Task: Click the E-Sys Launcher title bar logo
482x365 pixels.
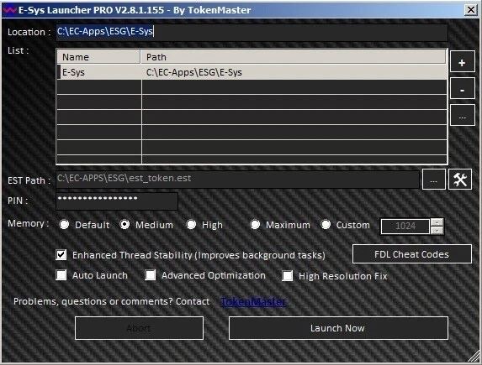Action: point(9,10)
